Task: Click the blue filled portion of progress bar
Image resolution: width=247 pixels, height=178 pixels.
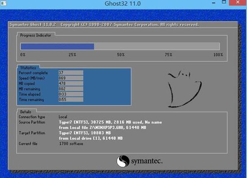Action: [57, 47]
